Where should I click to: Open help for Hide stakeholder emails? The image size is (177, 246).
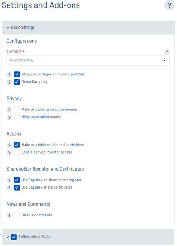coord(9,117)
